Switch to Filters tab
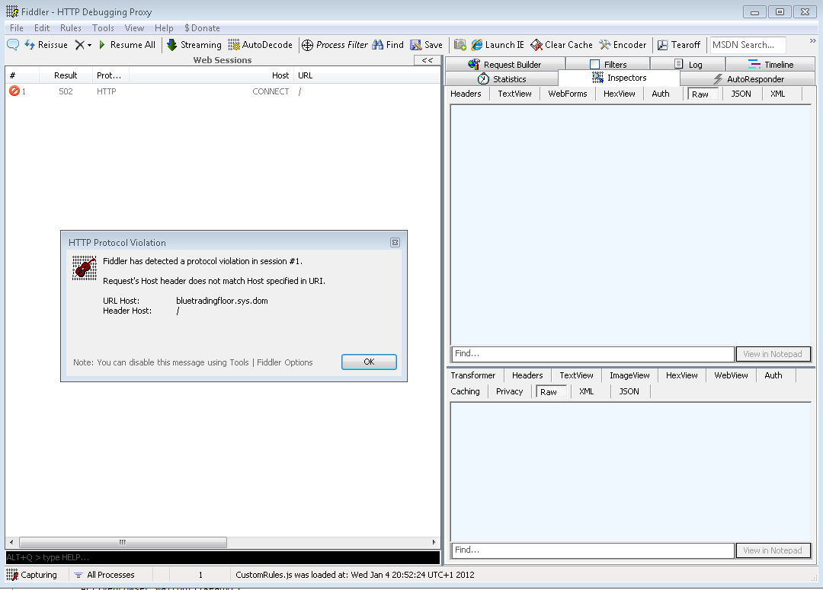The width and height of the screenshot is (823, 590). pos(608,65)
